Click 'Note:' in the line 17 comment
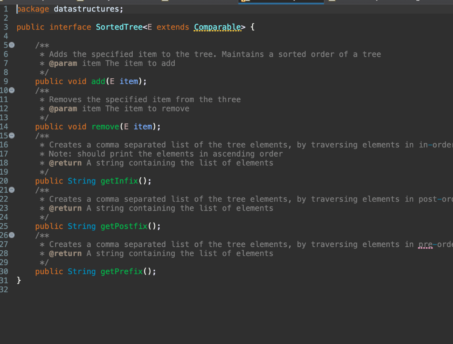The width and height of the screenshot is (453, 344). point(60,154)
